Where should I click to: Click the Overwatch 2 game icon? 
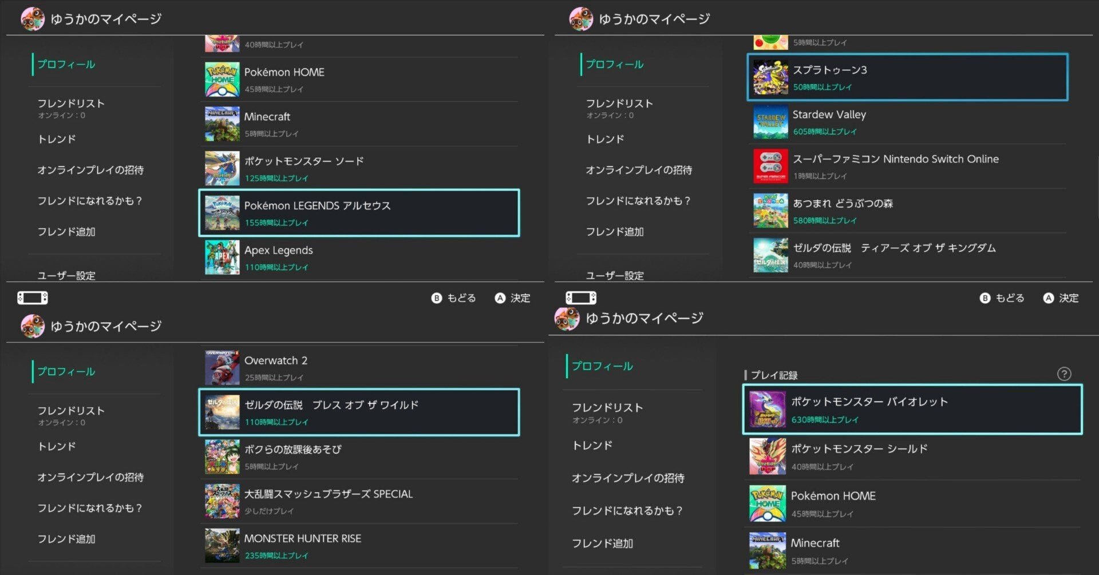tap(222, 367)
